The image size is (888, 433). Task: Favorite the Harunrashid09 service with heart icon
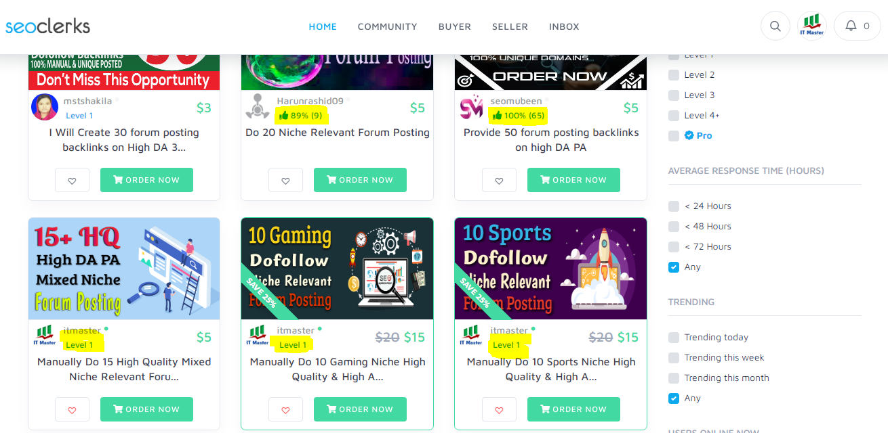point(285,180)
